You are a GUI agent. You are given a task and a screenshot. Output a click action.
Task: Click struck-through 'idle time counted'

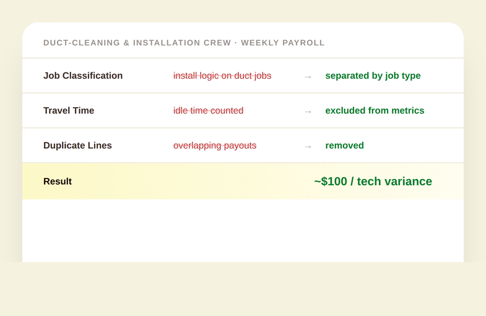pyautogui.click(x=208, y=110)
